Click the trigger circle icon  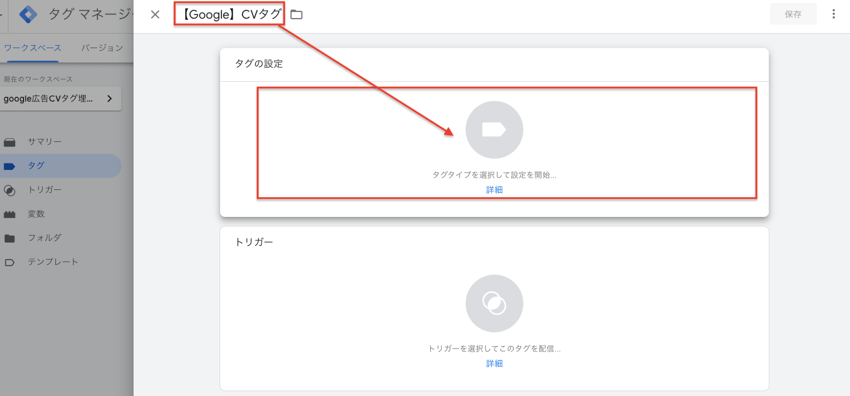(494, 303)
